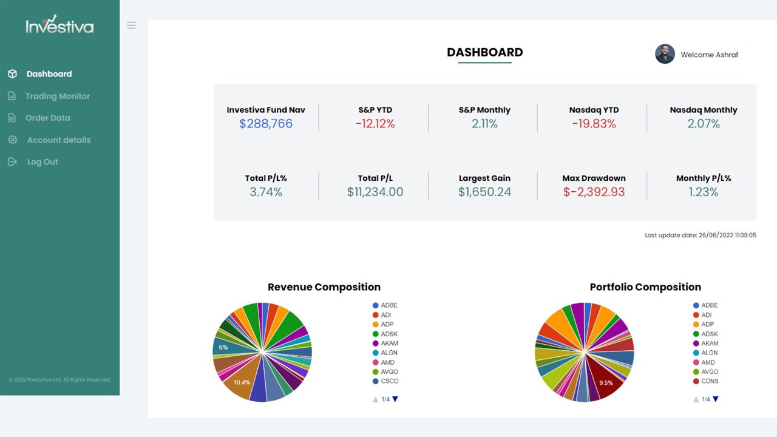This screenshot has width=777, height=437.
Task: Go back a page in Portfolio Composition legend
Action: click(x=696, y=399)
